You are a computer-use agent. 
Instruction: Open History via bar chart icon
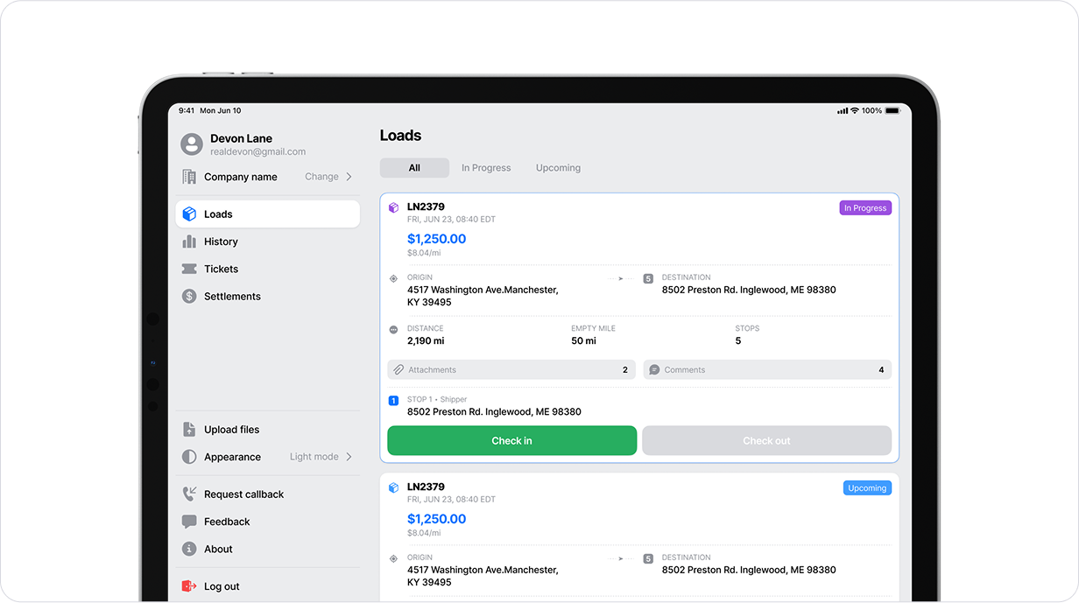coord(189,242)
